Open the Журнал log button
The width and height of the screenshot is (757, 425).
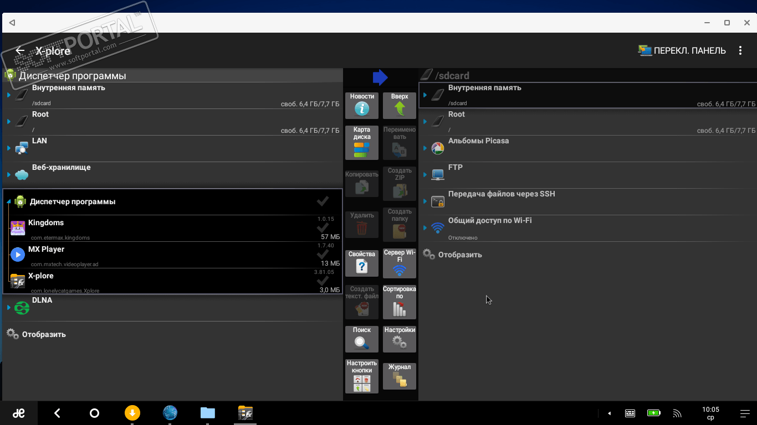click(400, 376)
